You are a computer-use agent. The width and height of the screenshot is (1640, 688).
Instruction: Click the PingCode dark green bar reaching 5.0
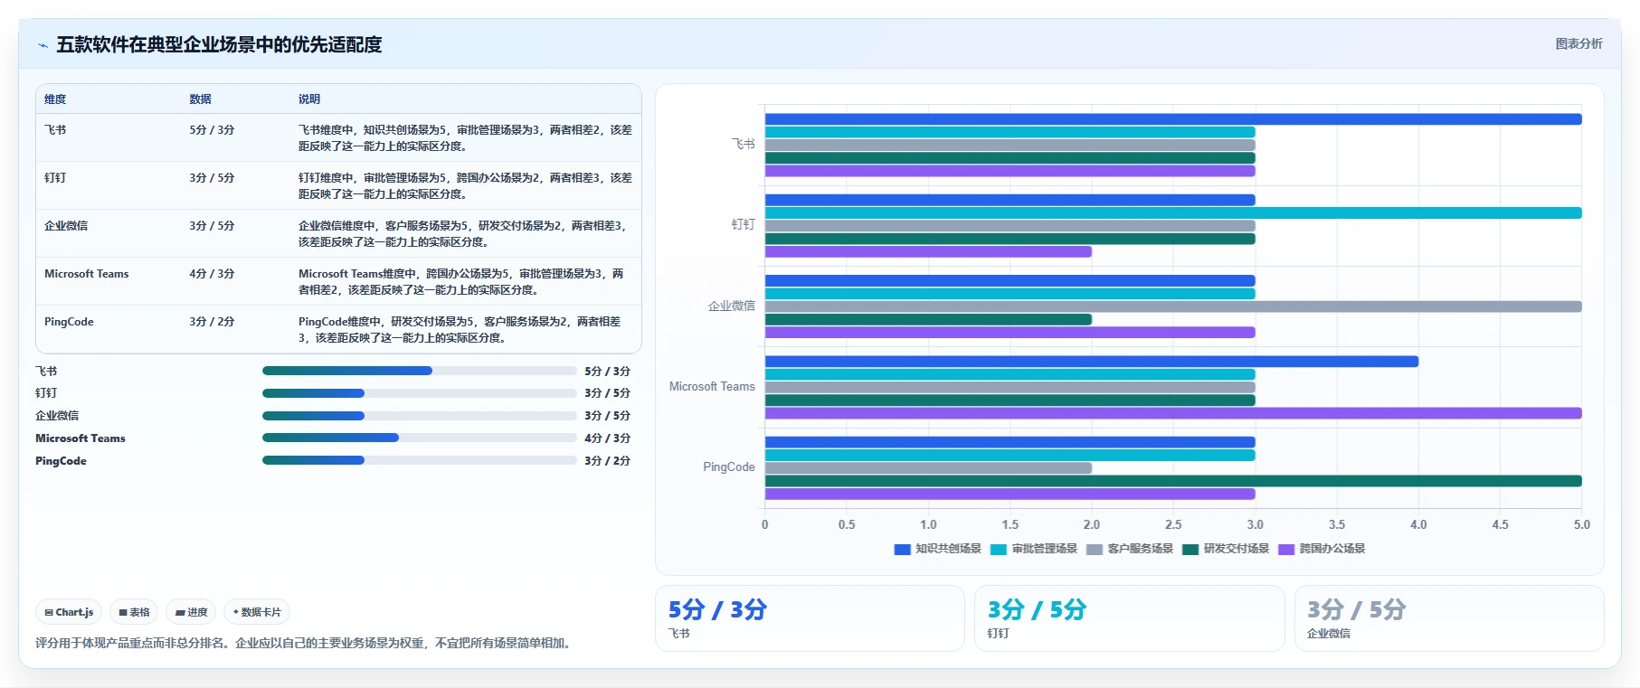click(1173, 481)
